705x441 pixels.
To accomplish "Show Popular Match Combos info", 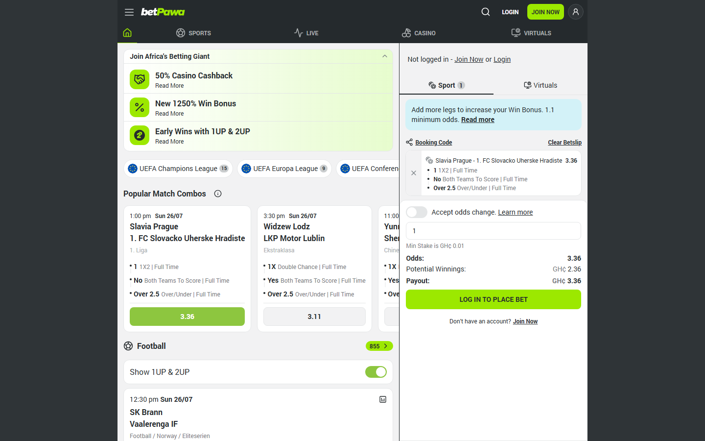I will point(218,194).
